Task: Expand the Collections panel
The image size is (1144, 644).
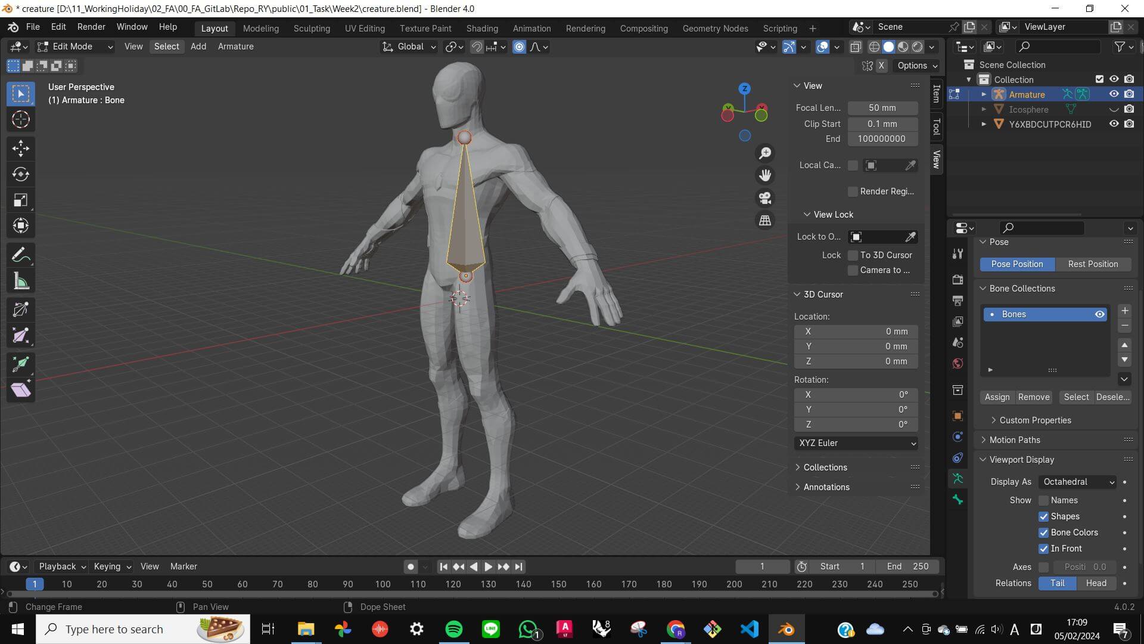Action: [825, 467]
